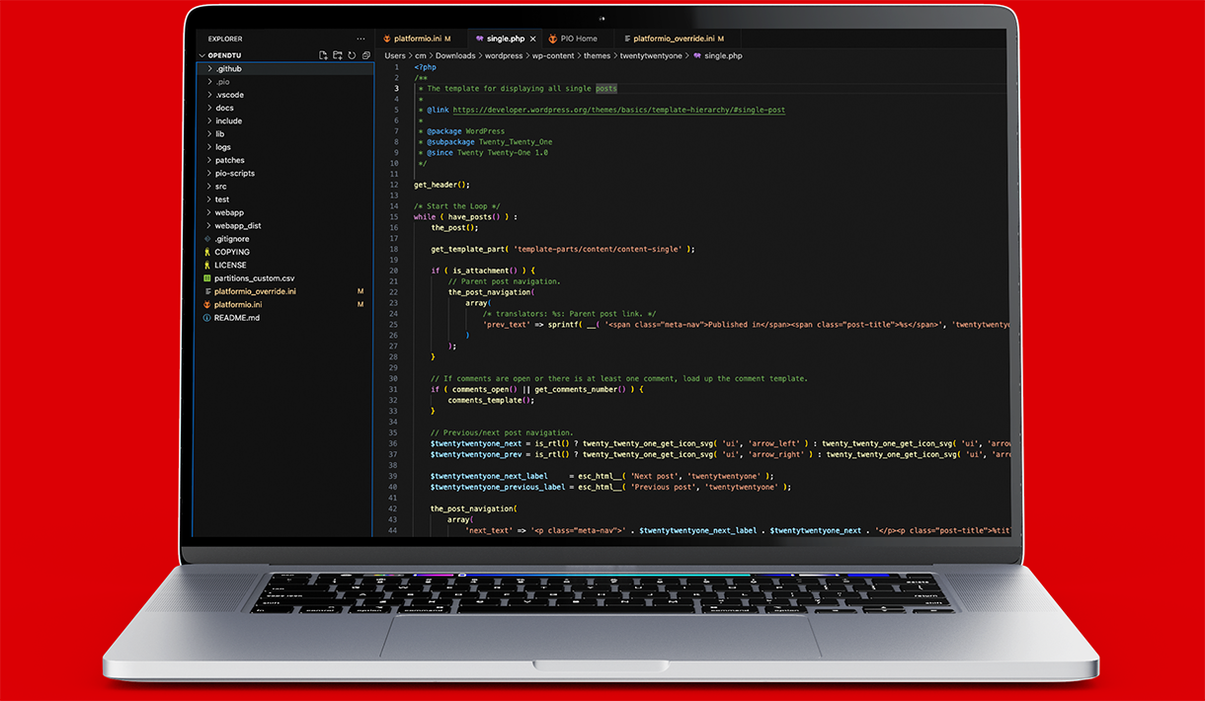Viewport: 1205px width, 701px height.
Task: Collapse all folders in Explorer
Action: 365,55
